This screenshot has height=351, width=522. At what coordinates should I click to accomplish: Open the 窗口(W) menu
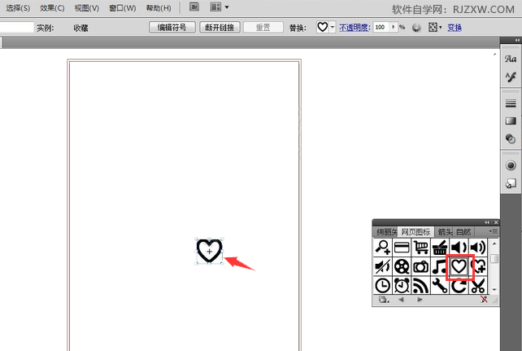point(123,8)
